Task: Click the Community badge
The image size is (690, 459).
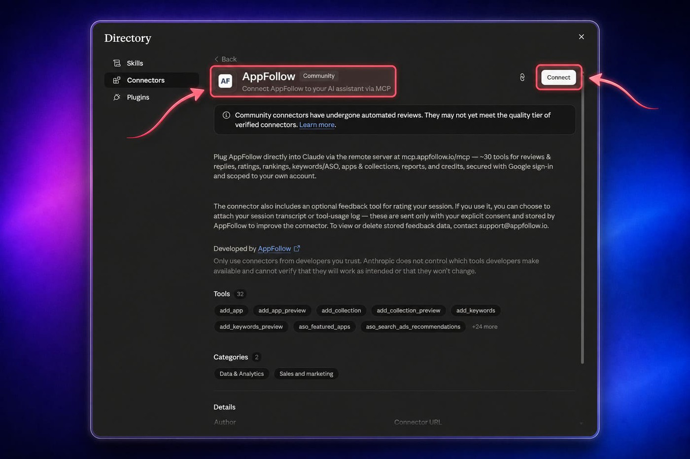Action: tap(318, 76)
